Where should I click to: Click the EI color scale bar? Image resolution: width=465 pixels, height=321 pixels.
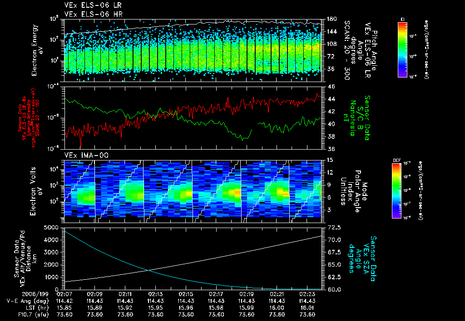pos(402,50)
